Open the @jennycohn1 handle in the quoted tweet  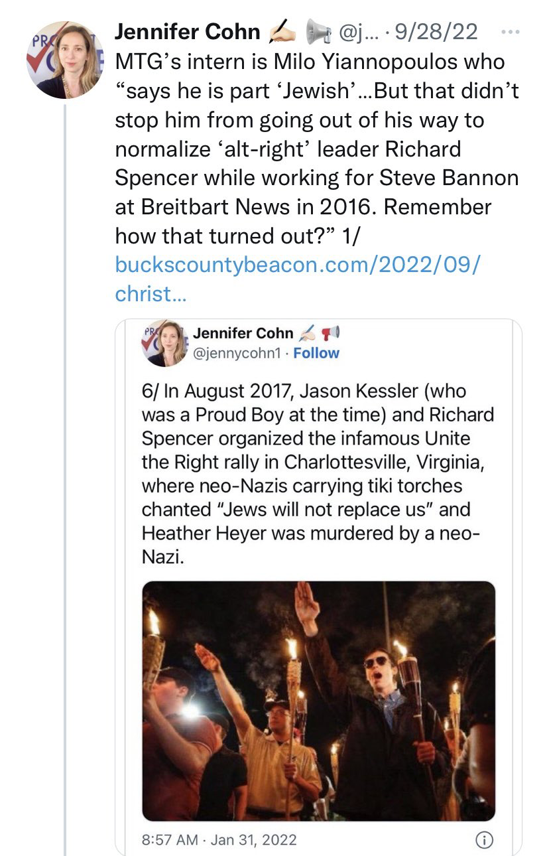[x=237, y=353]
